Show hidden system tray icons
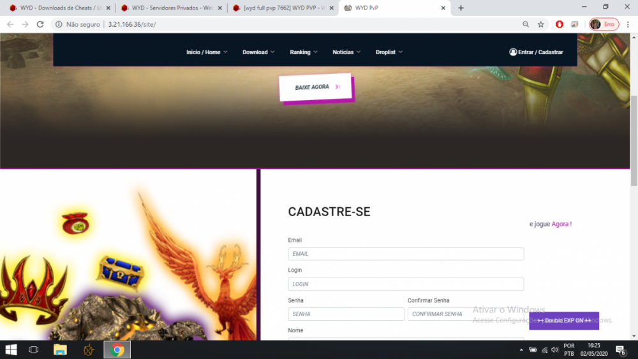The image size is (638, 359). pyautogui.click(x=521, y=349)
